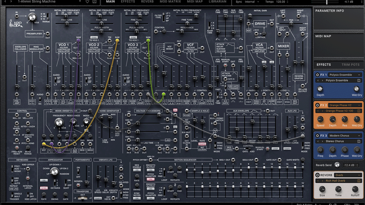The image size is (365, 205).
Task: Save the Polysix Ensemble effect preset
Action: [x=359, y=80]
